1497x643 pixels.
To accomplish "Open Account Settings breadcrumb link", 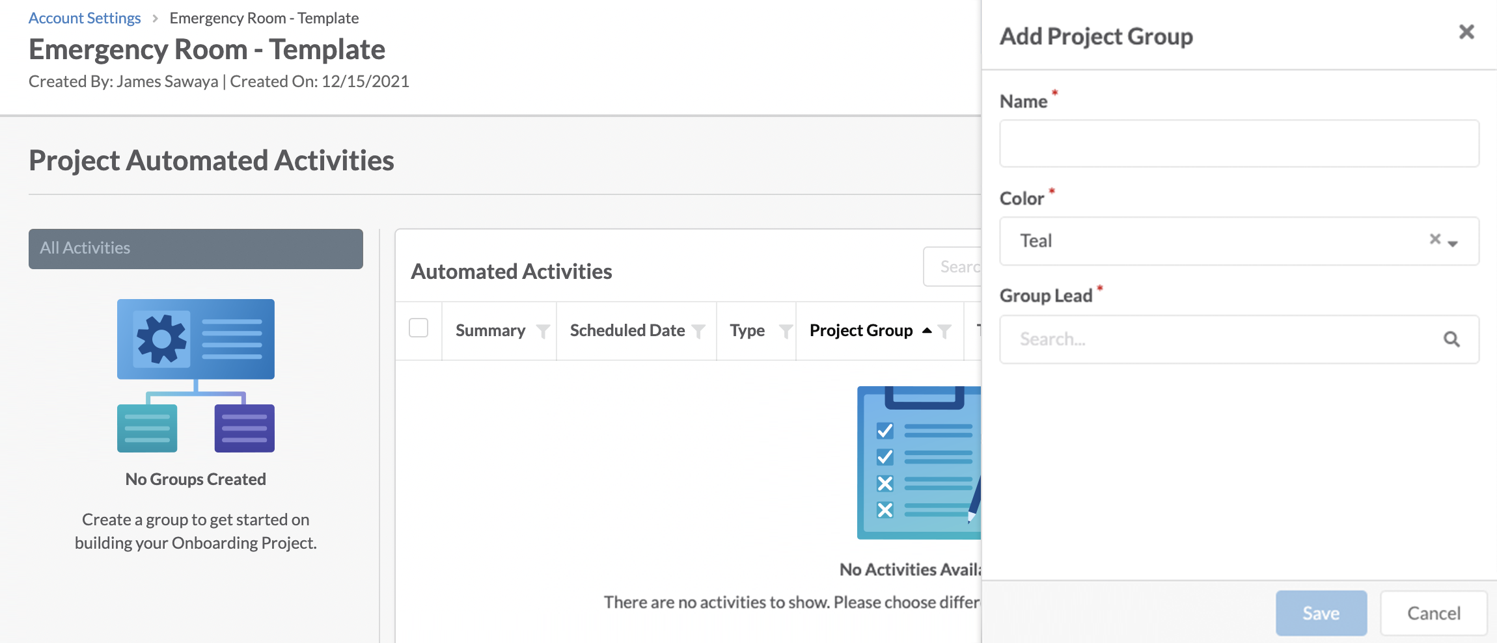I will (x=85, y=18).
